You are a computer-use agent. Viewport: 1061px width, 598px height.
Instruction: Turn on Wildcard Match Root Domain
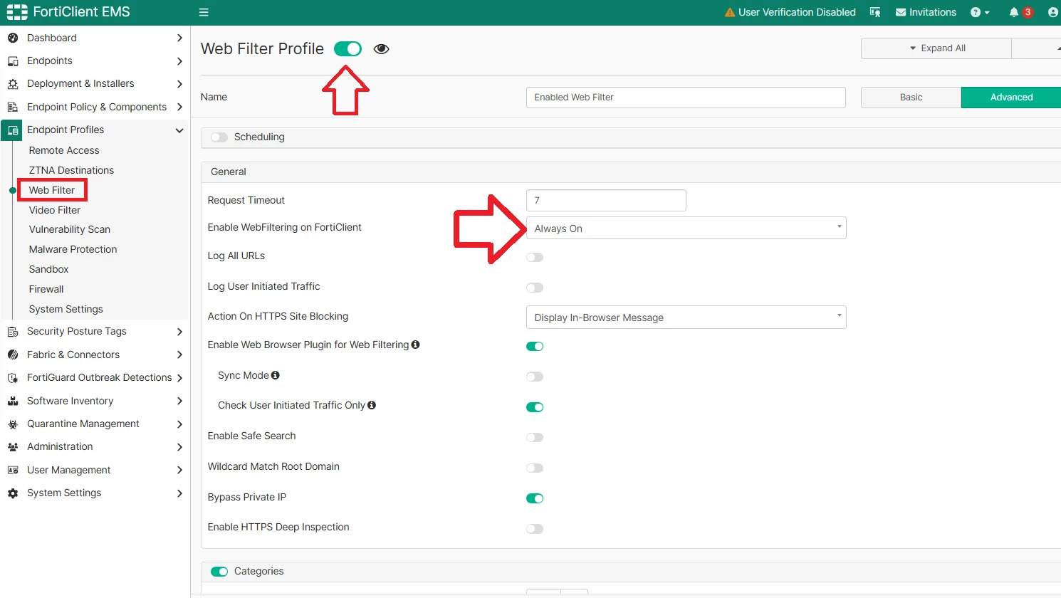535,468
